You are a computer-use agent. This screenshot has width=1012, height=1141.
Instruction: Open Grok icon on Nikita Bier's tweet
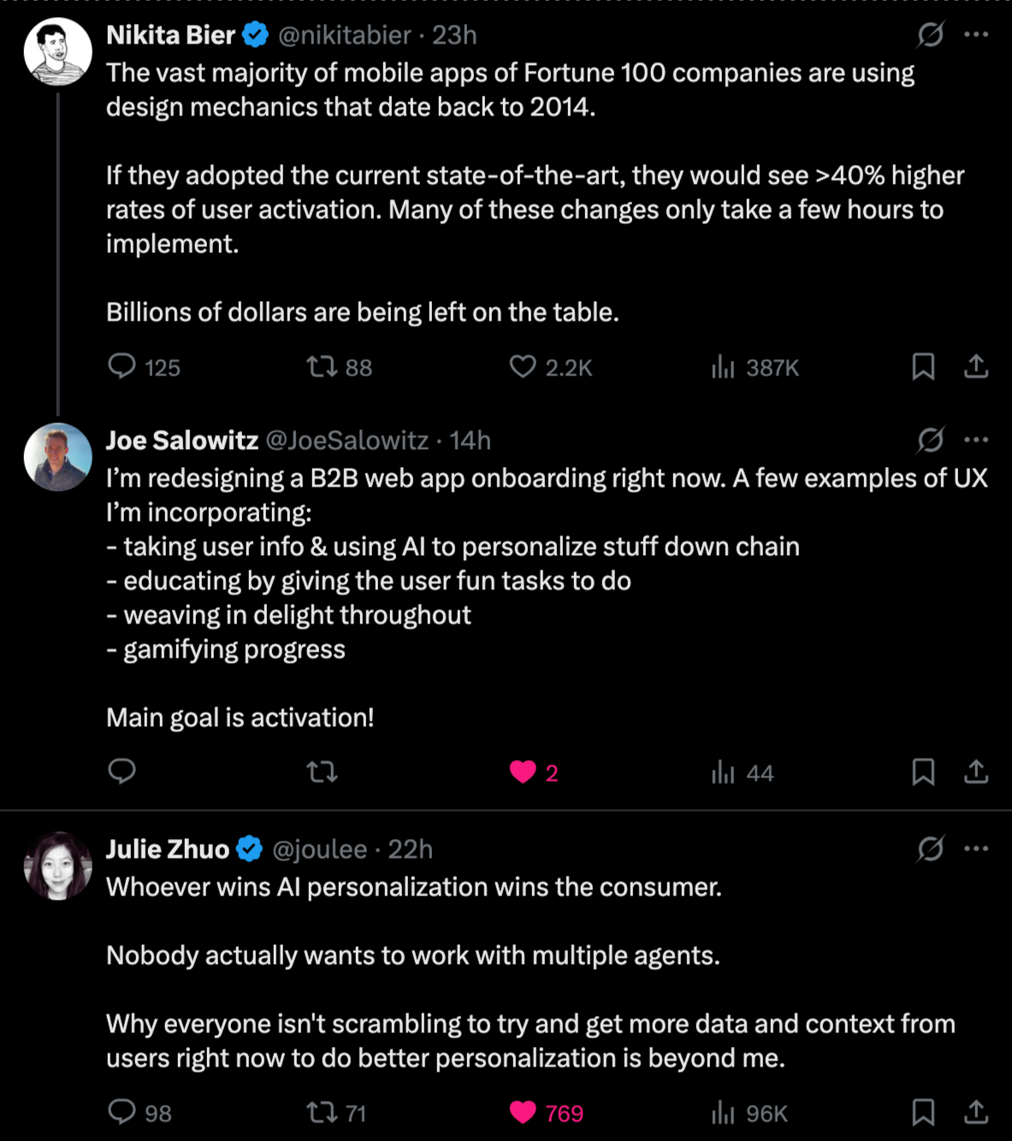pos(930,34)
